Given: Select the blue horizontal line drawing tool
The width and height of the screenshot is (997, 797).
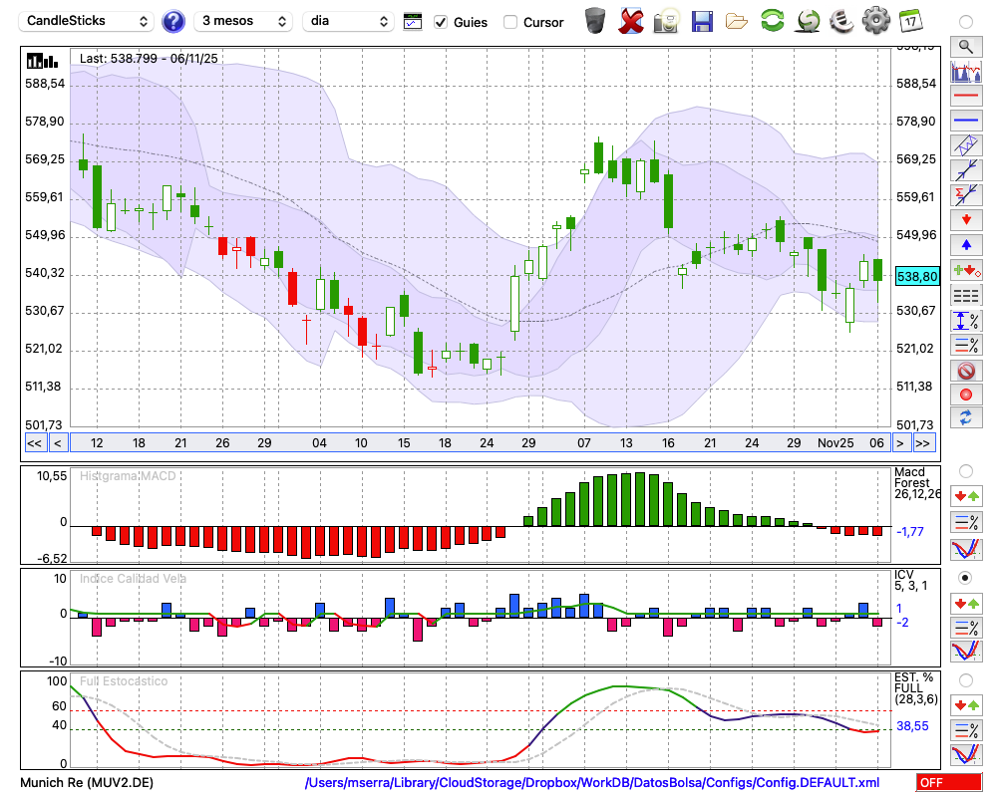Looking at the screenshot, I should tap(965, 121).
